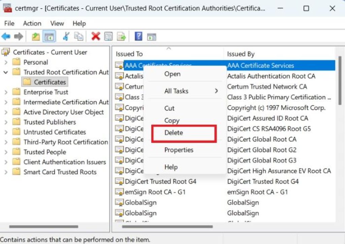Image resolution: width=345 pixels, height=244 pixels.
Task: Choose Copy in the context menu
Action: 185,120
